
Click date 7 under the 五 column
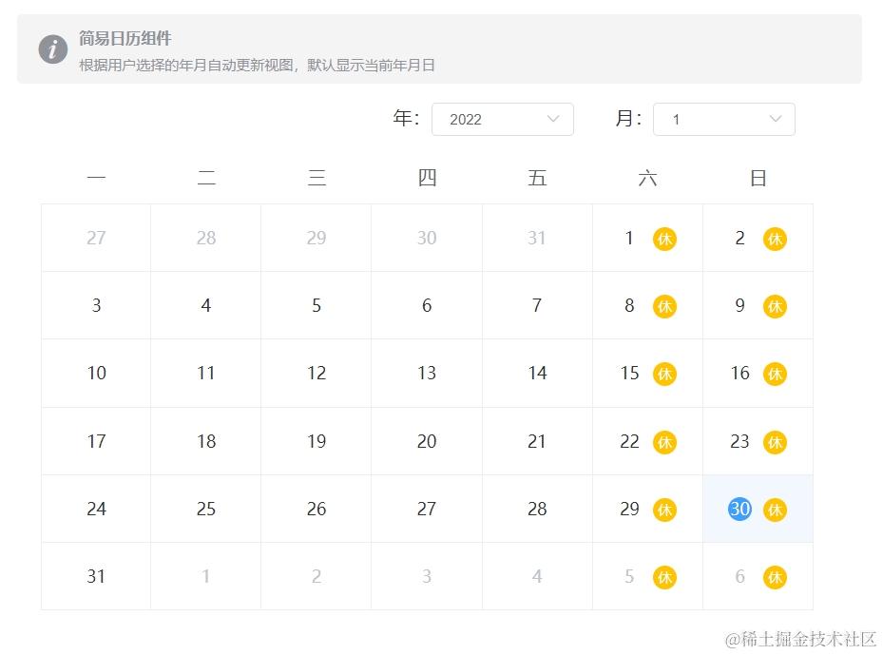537,306
